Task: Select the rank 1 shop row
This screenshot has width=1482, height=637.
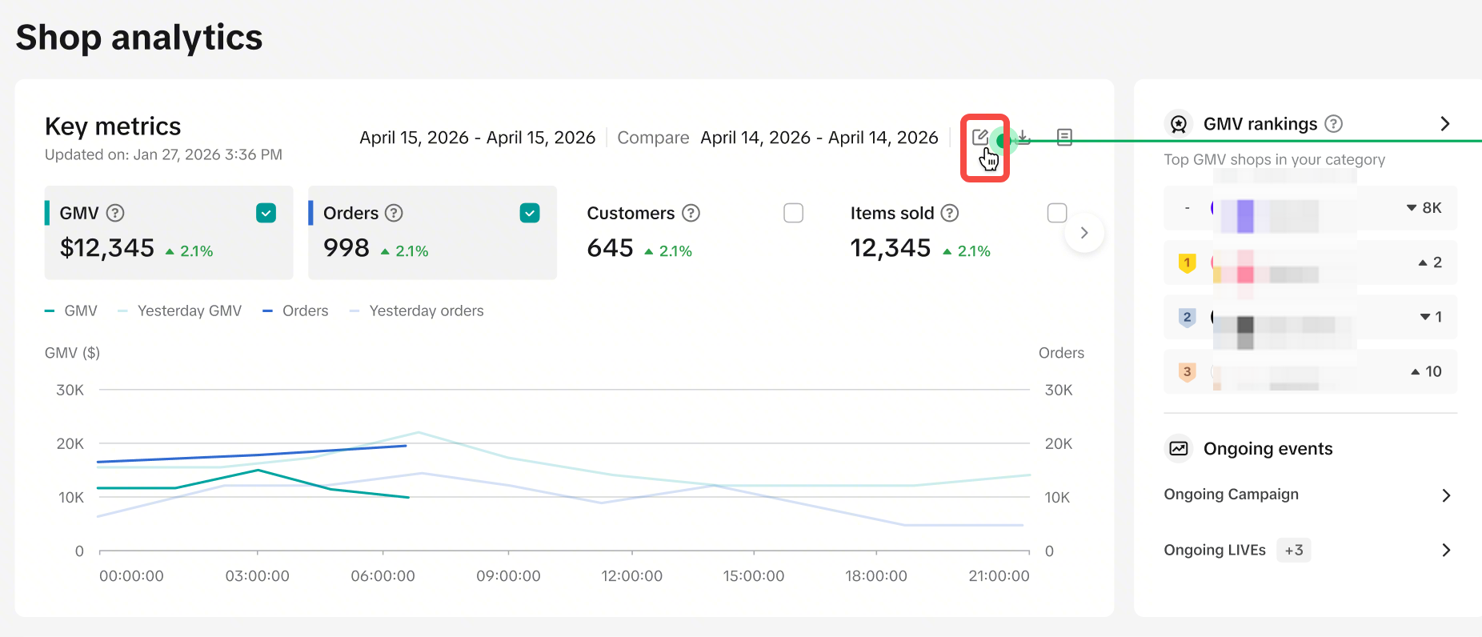Action: 1310,262
